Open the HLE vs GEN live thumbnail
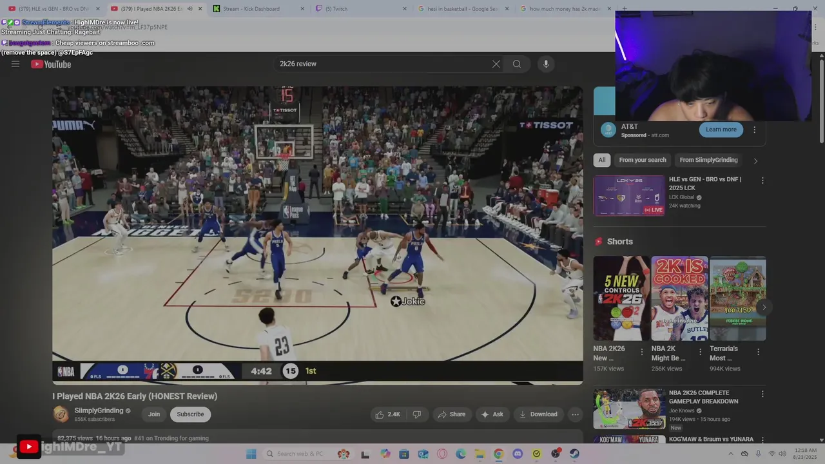The width and height of the screenshot is (825, 464). coord(629,195)
